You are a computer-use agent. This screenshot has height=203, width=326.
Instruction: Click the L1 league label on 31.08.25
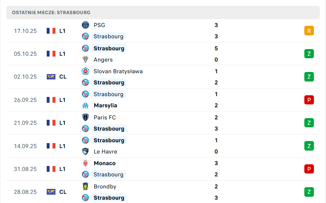(x=63, y=169)
